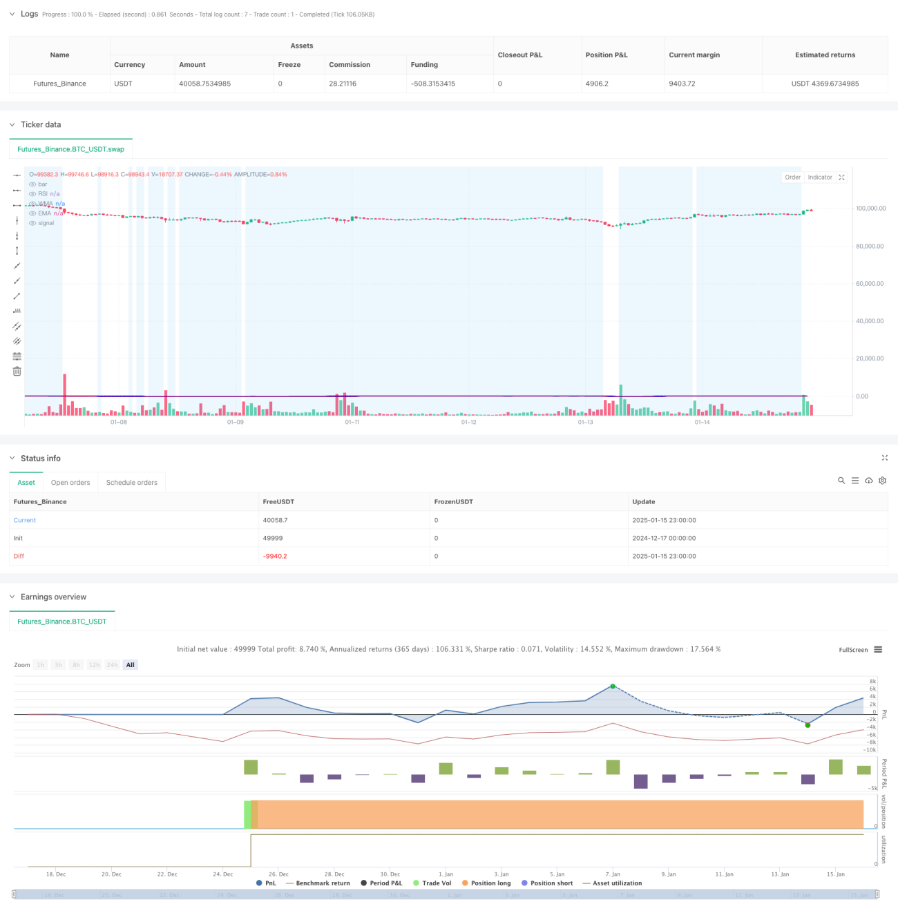Open the hamburger menu beside FullScreen
The height and width of the screenshot is (913, 898).
point(878,649)
